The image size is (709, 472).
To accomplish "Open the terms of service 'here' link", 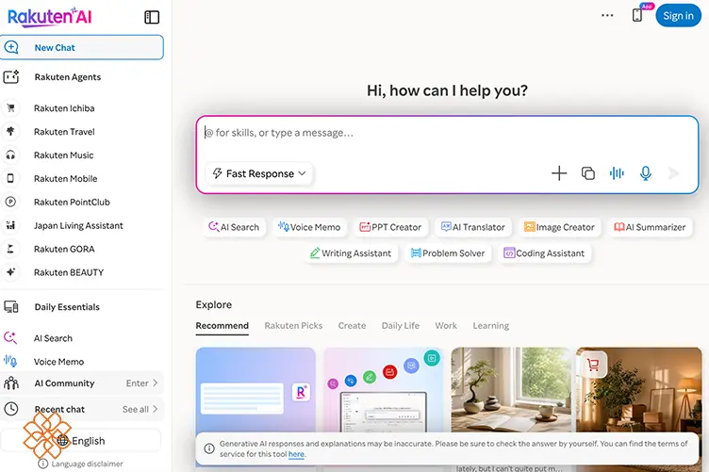I will click(x=296, y=454).
